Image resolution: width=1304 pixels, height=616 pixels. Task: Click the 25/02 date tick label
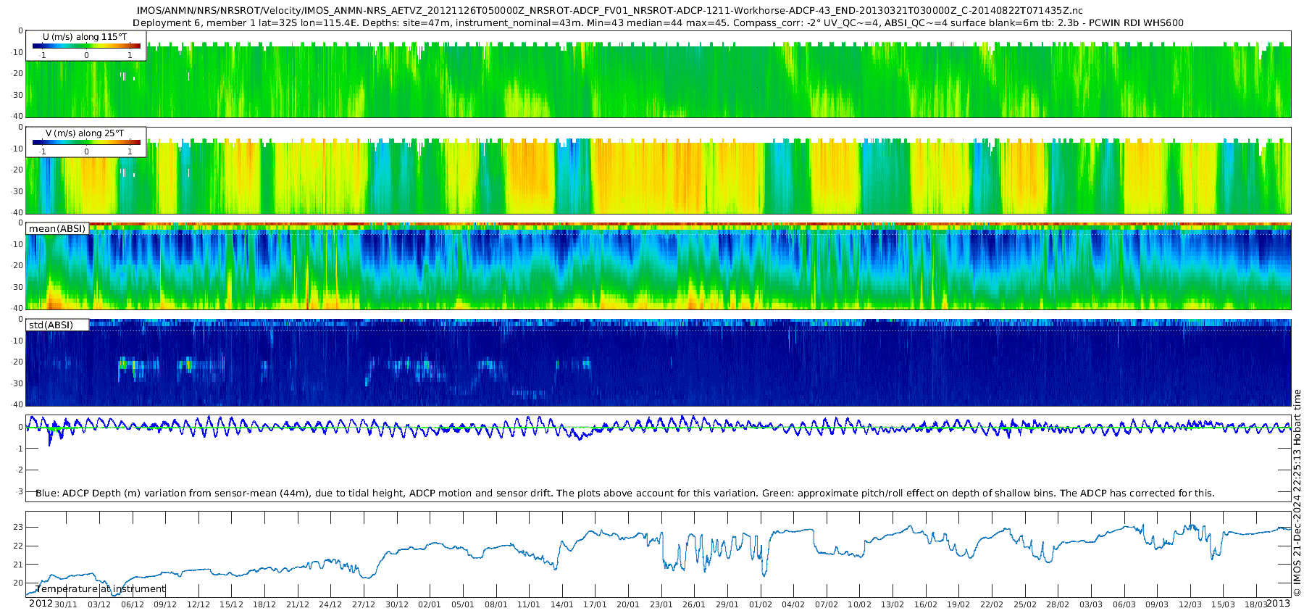pyautogui.click(x=1025, y=604)
